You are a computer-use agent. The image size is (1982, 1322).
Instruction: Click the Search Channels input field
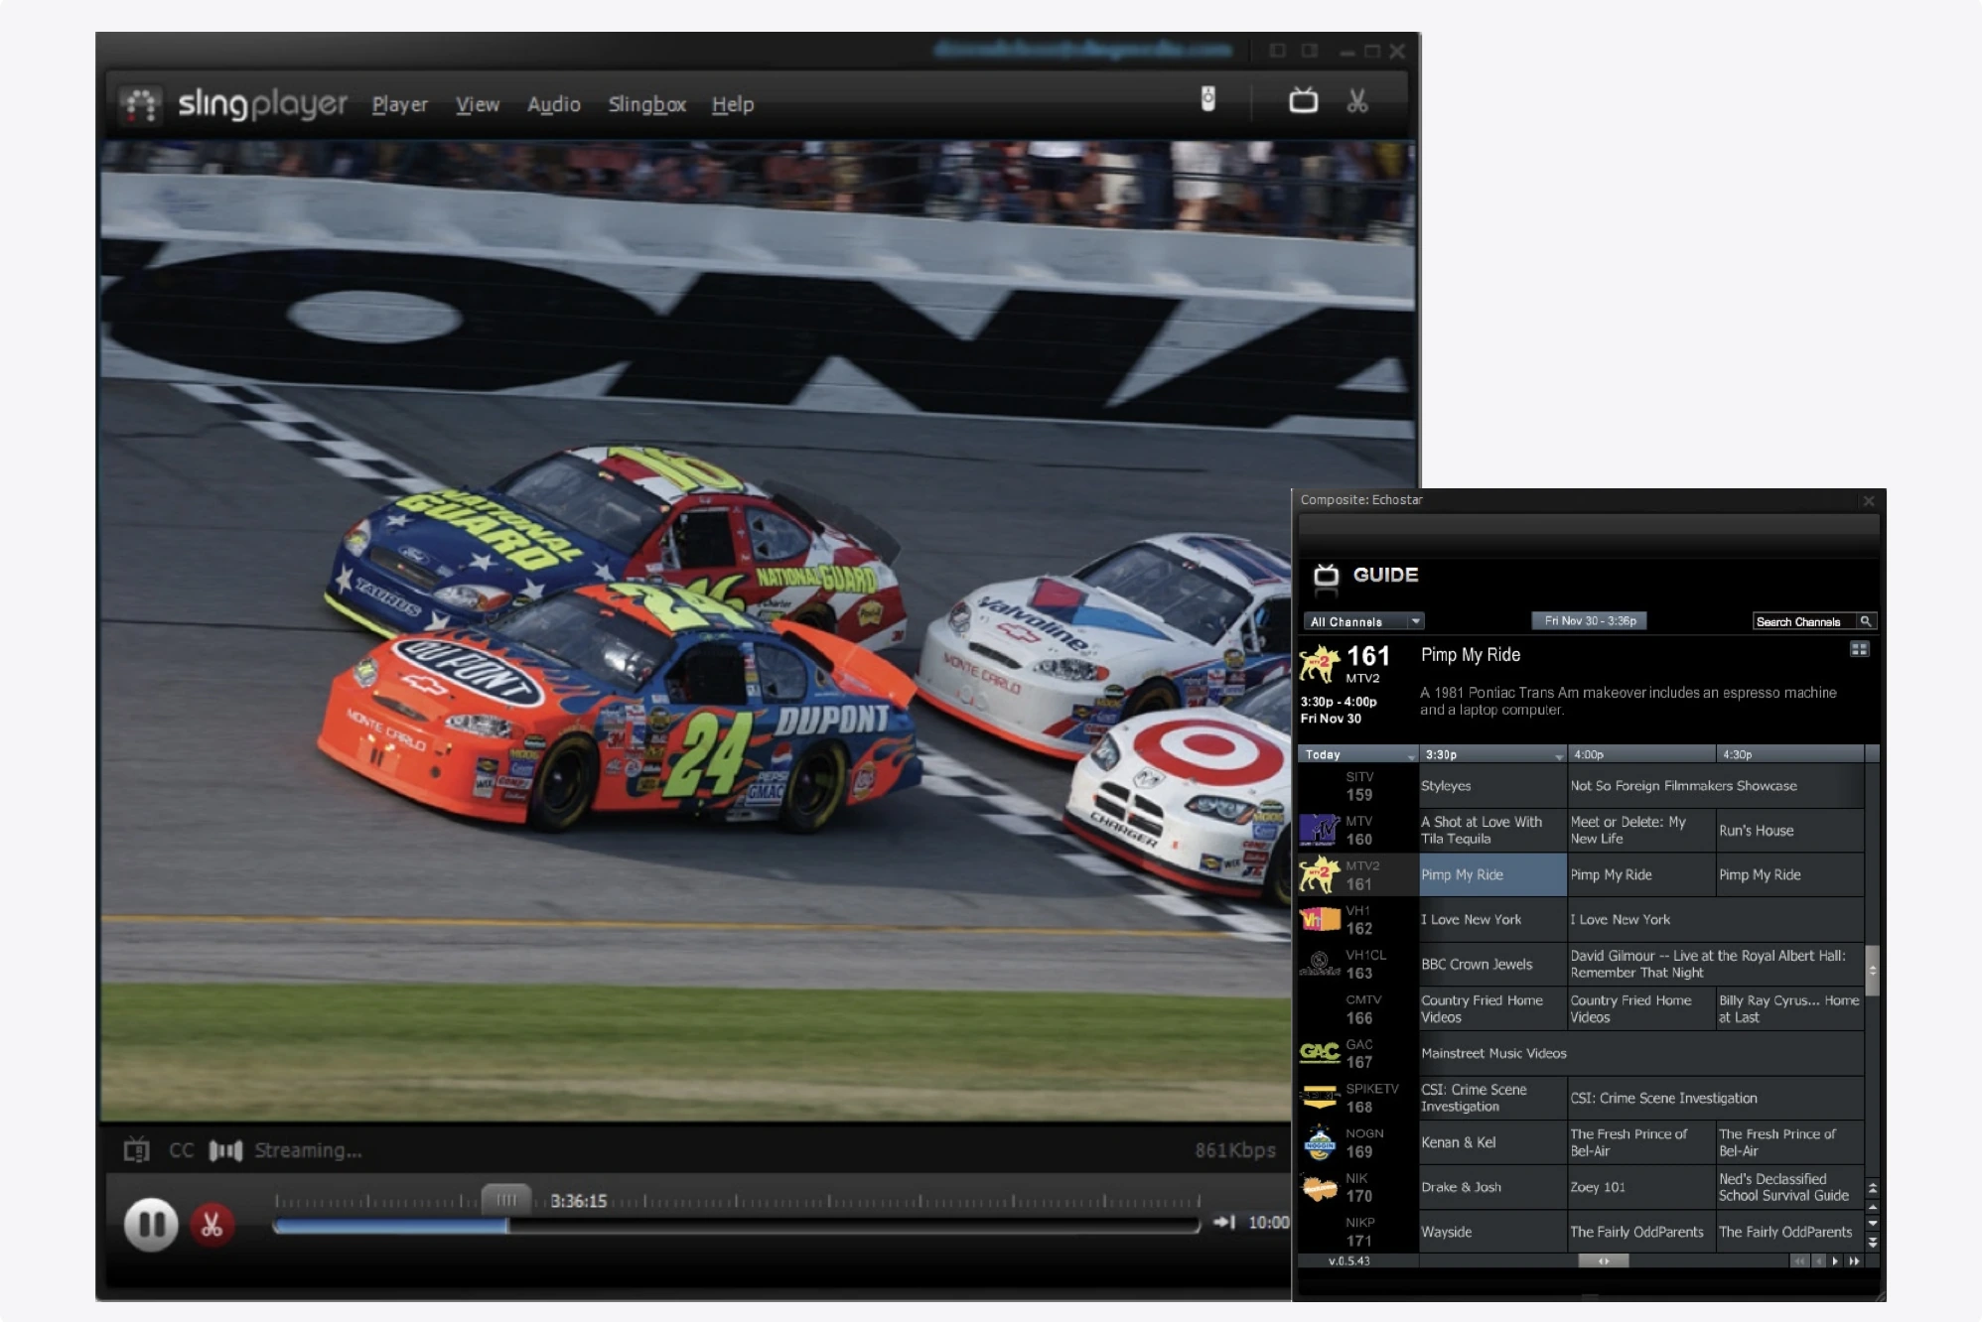coord(1803,621)
